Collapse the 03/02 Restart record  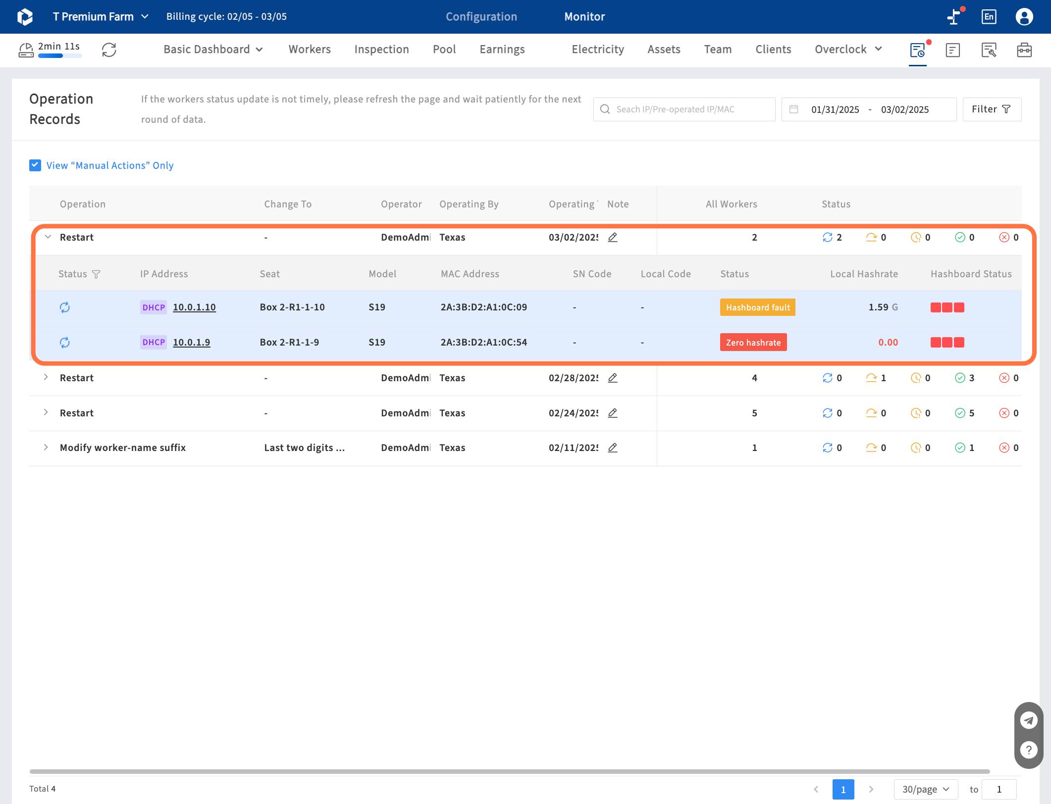[48, 237]
